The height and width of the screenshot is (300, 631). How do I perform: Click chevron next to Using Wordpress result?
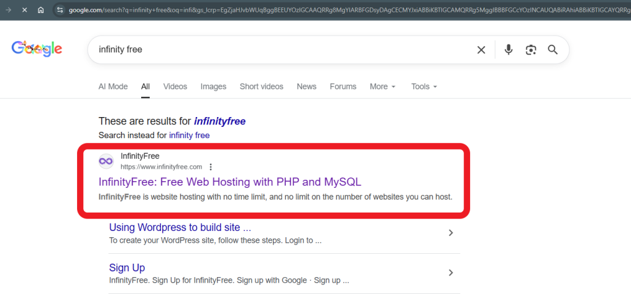(x=450, y=233)
